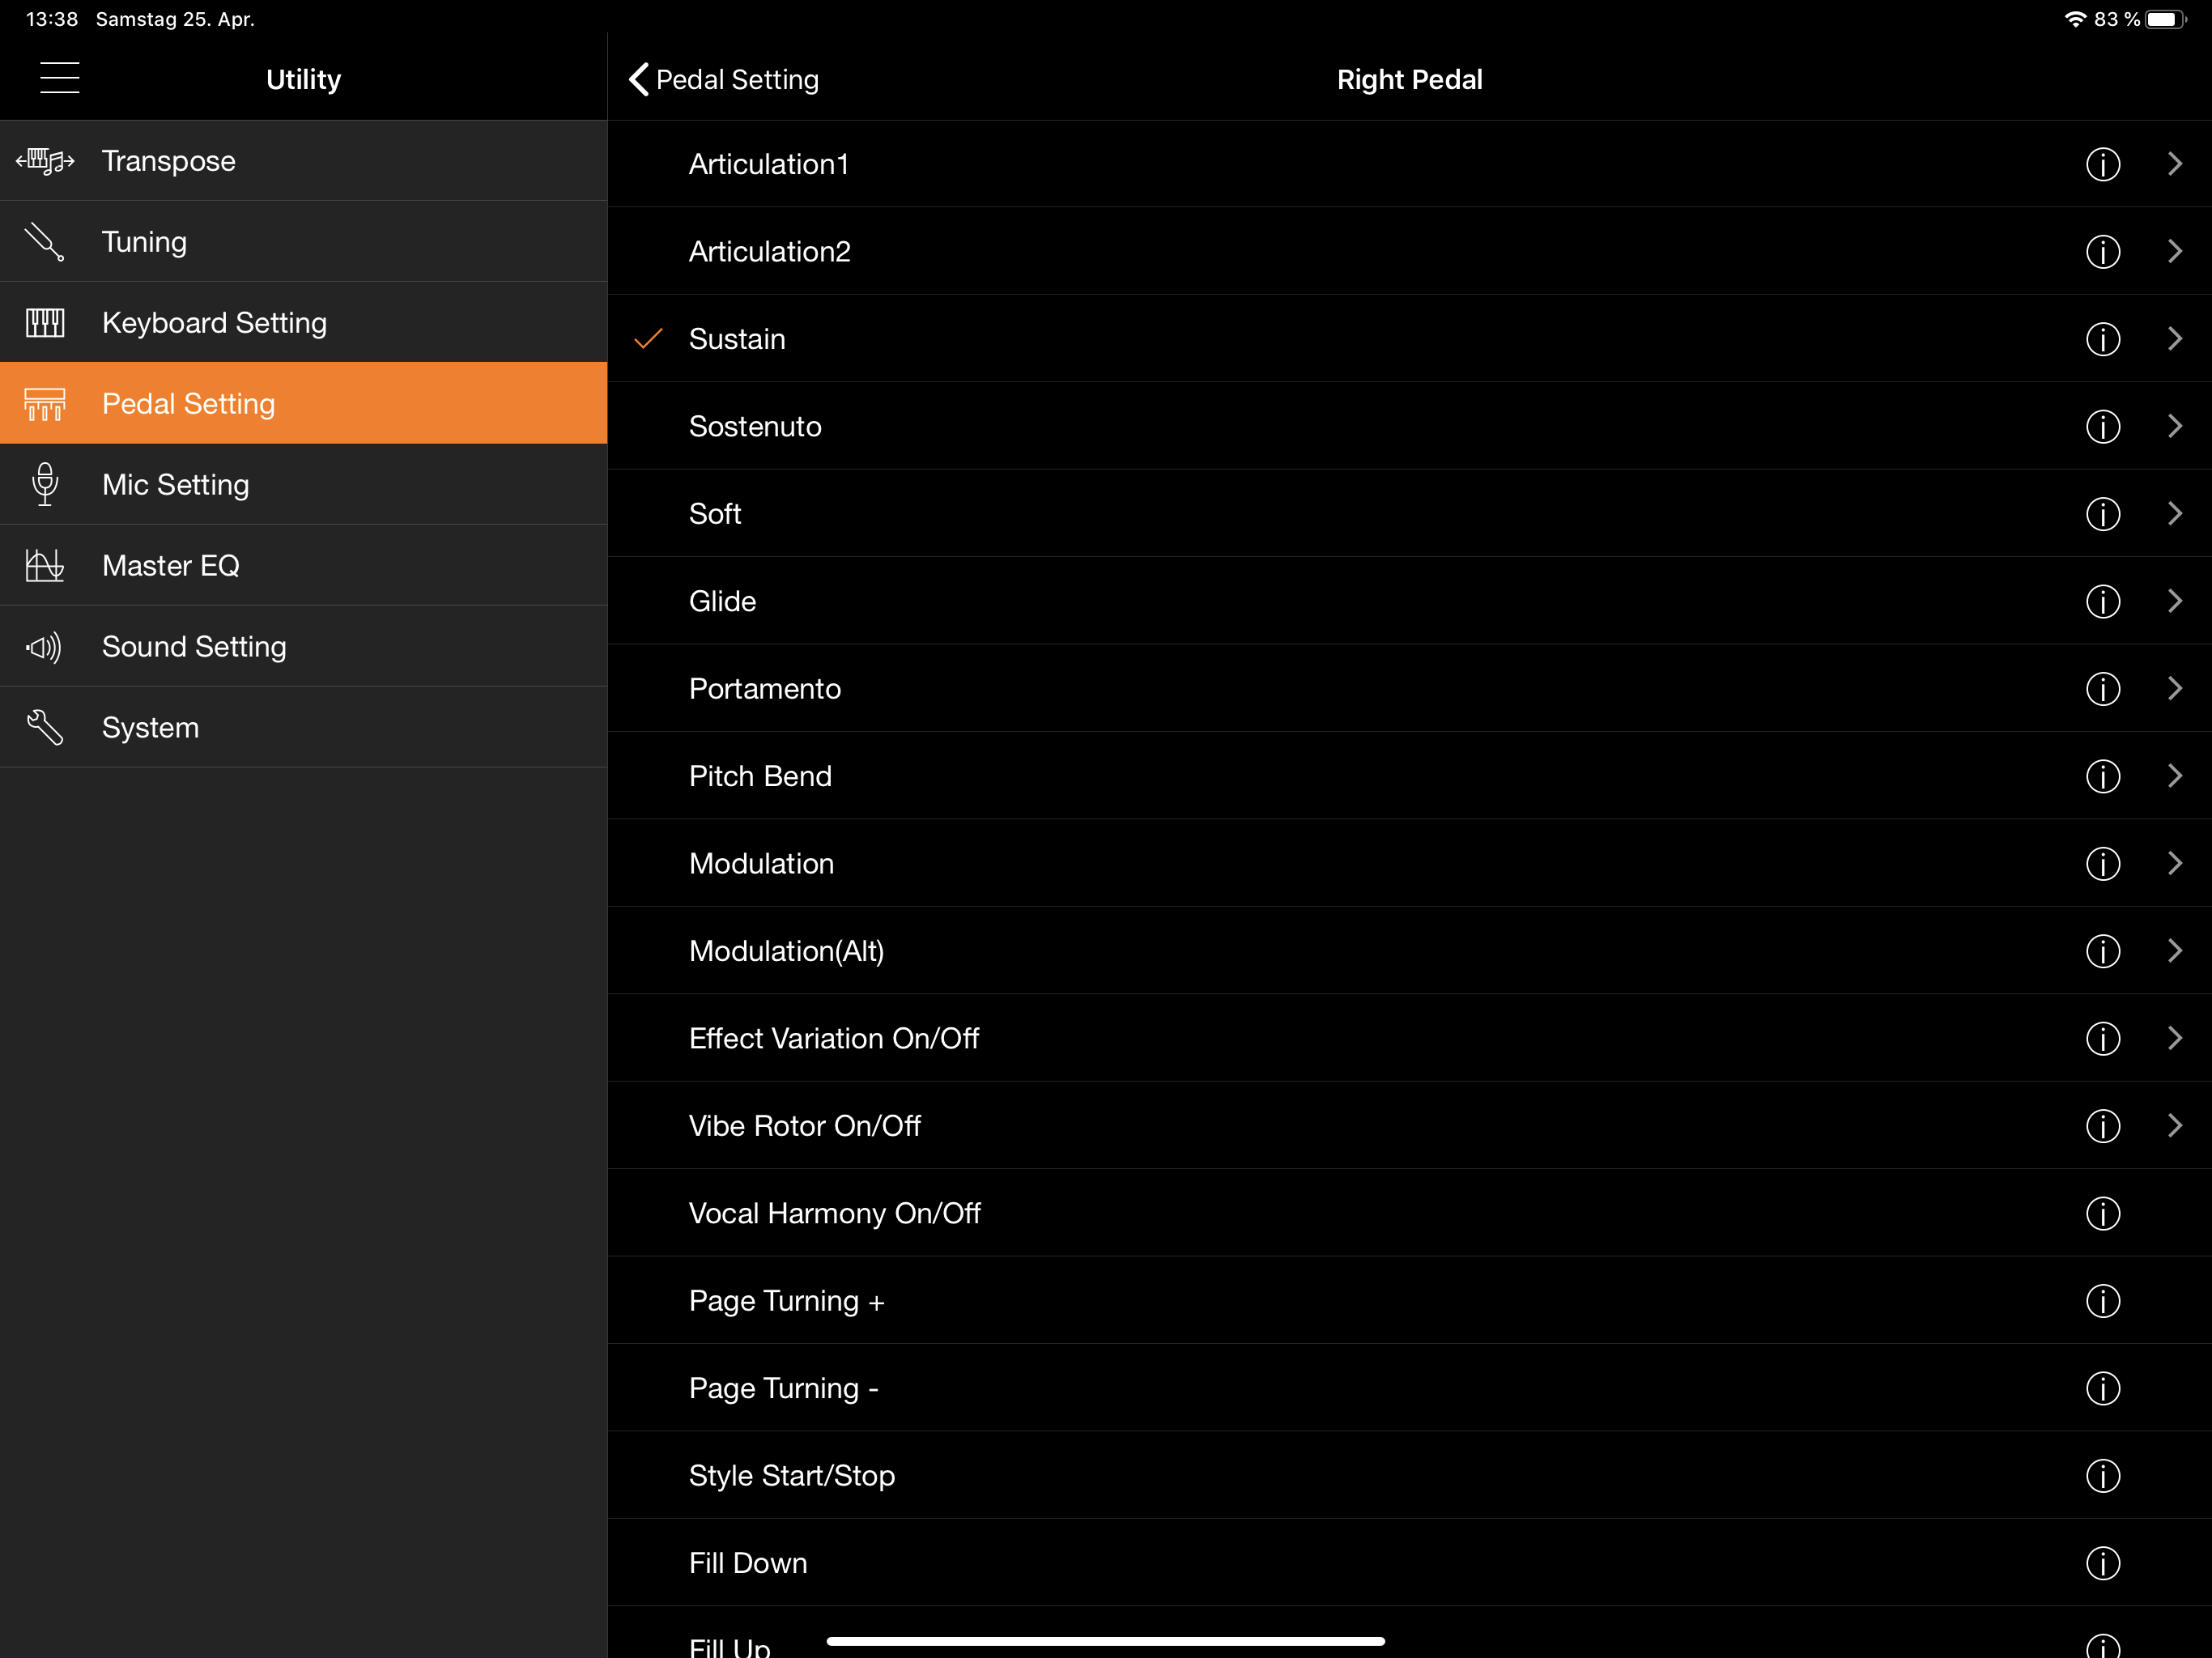2212x1658 pixels.
Task: Open the hamburger menu icon
Action: [x=59, y=78]
